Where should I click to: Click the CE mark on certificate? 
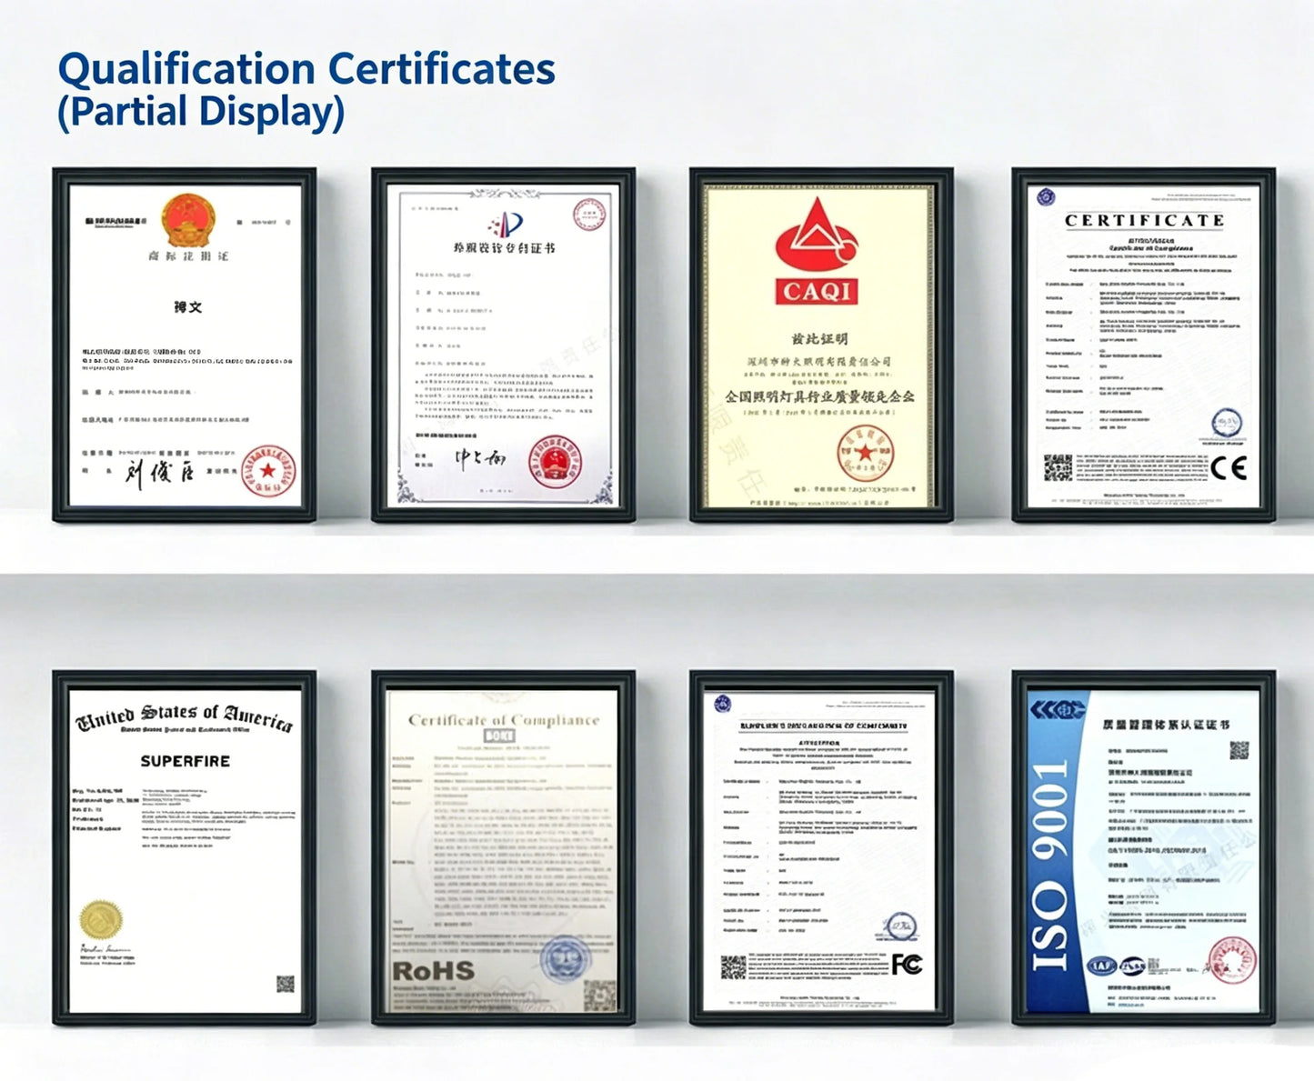point(1229,467)
